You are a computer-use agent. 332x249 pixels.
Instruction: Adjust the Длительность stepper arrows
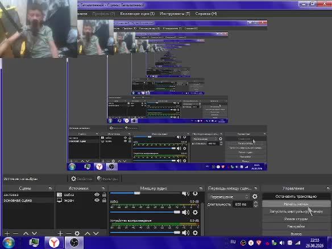click(256, 204)
